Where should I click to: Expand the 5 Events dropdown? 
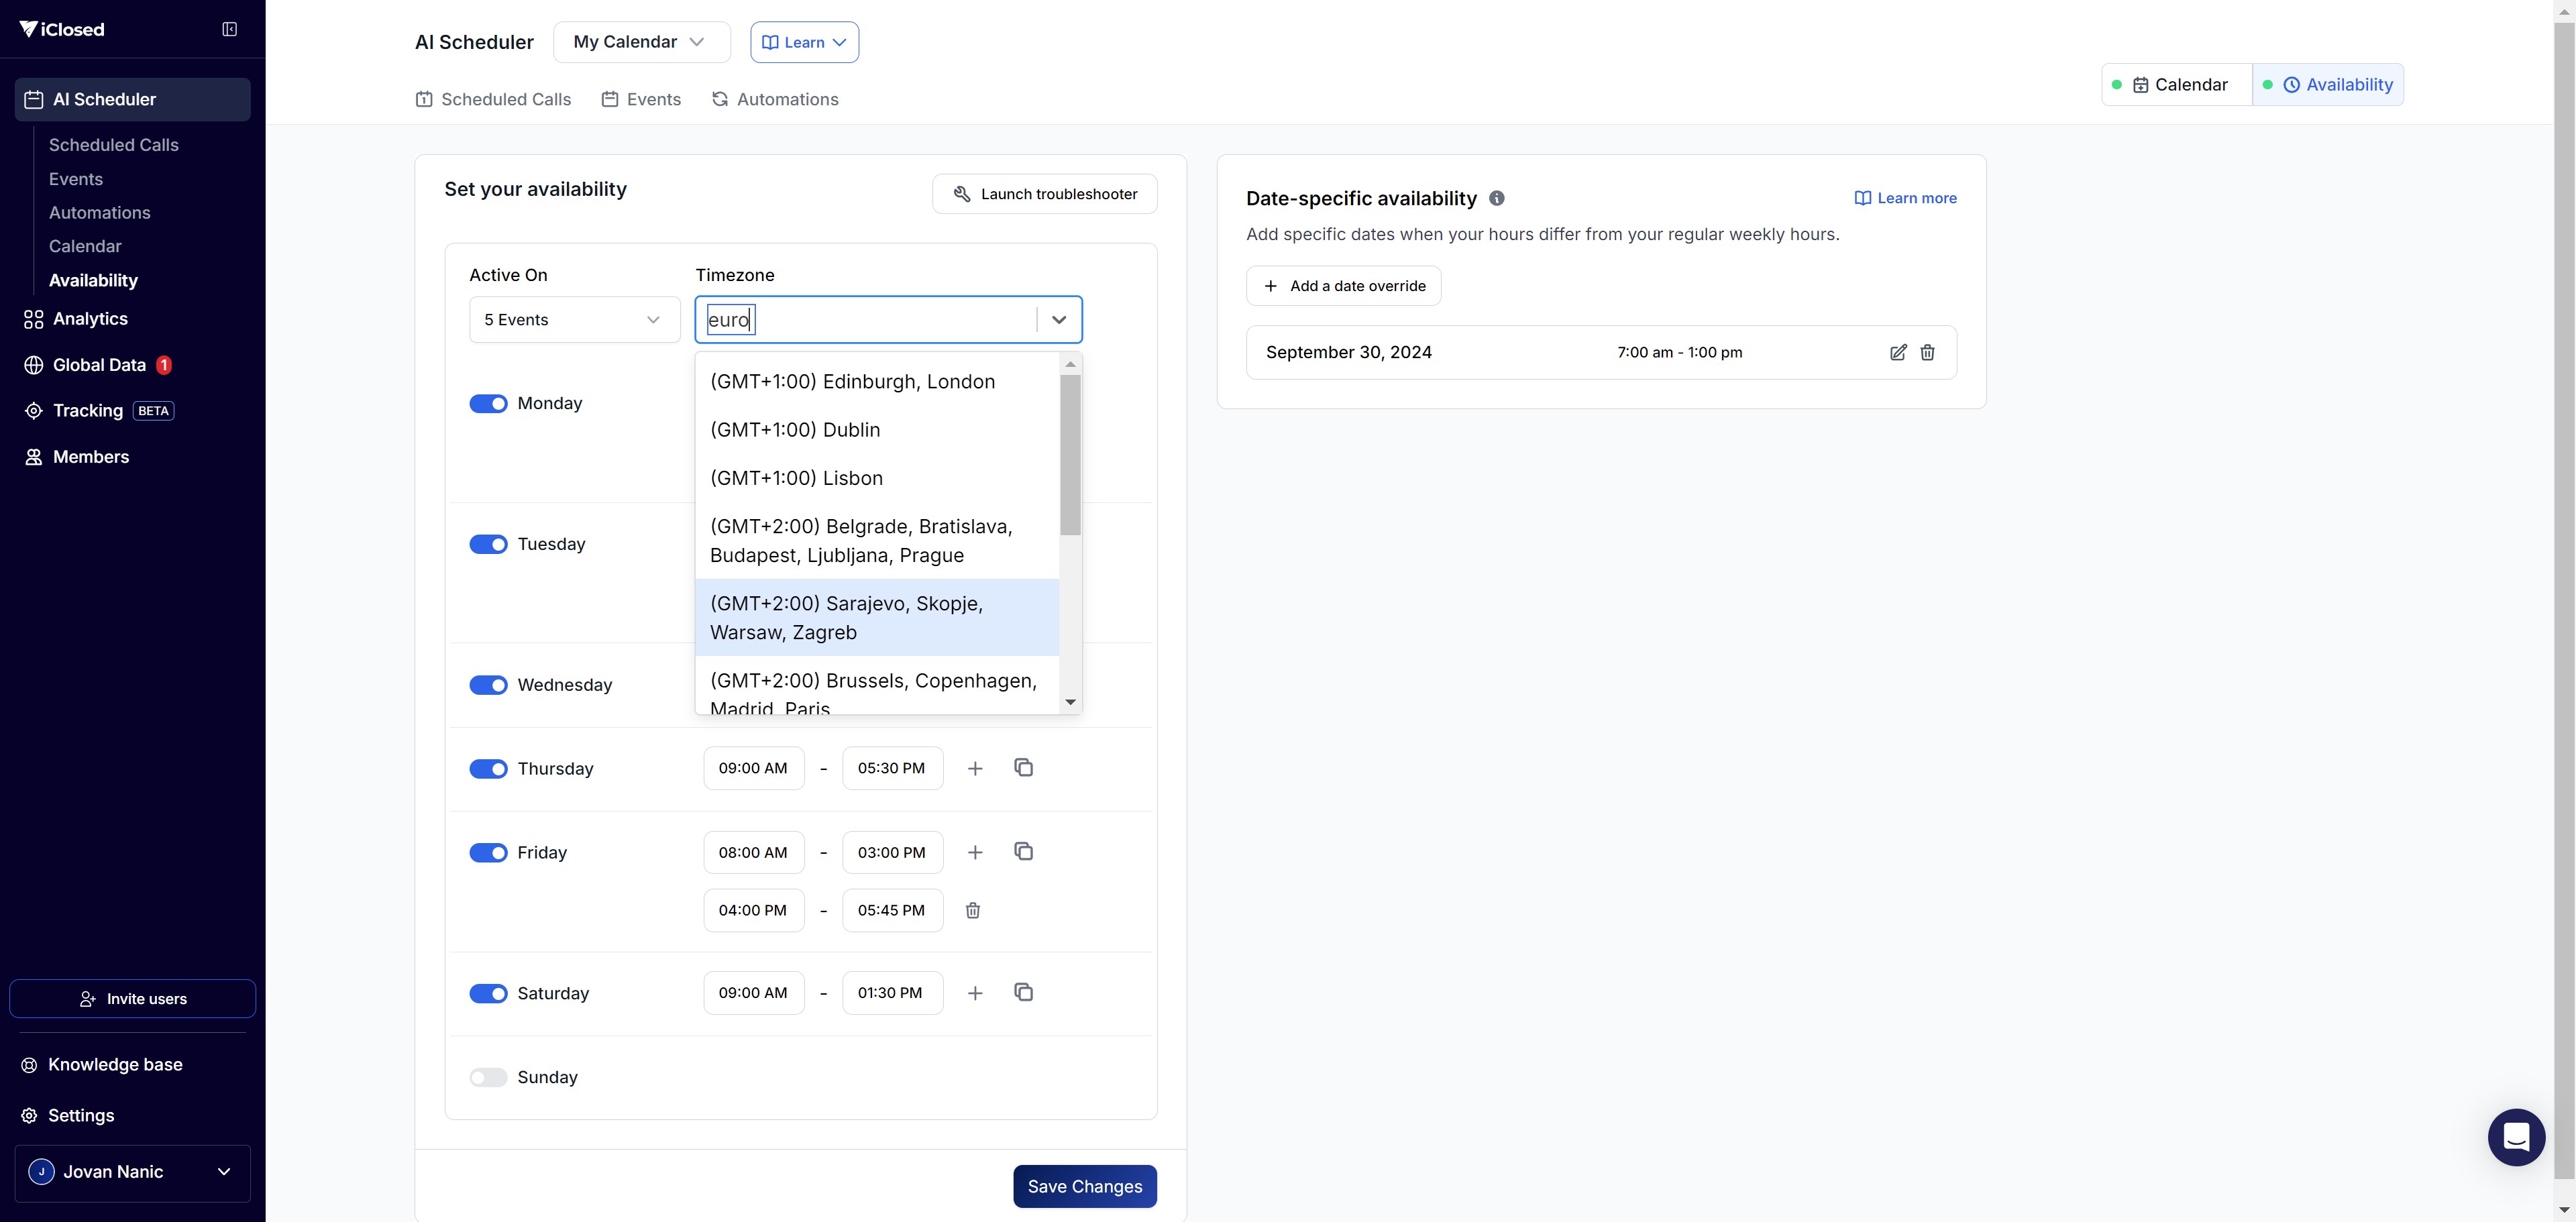pyautogui.click(x=574, y=320)
